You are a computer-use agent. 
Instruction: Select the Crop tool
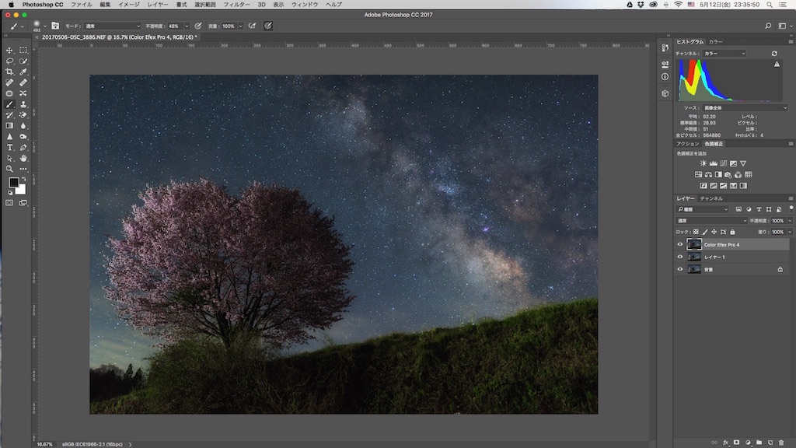(x=9, y=72)
